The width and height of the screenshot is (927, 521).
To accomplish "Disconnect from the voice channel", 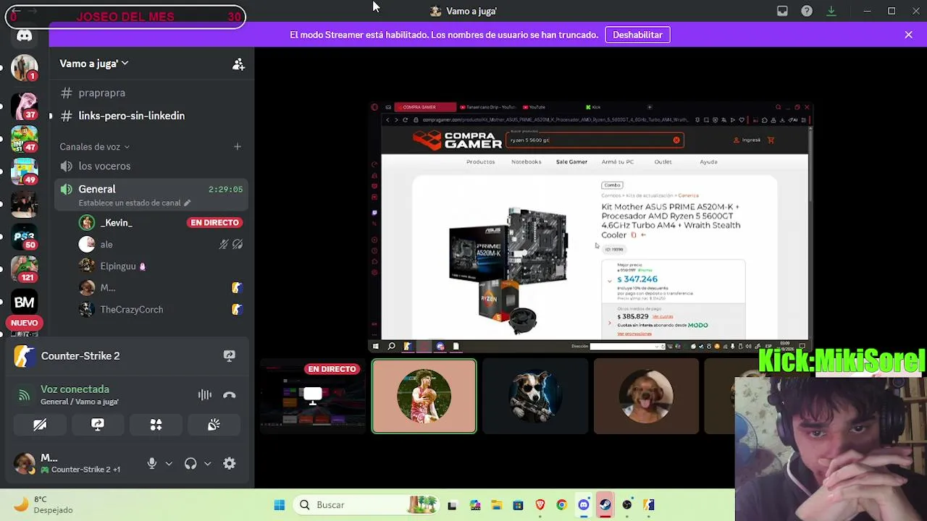I will coord(229,395).
